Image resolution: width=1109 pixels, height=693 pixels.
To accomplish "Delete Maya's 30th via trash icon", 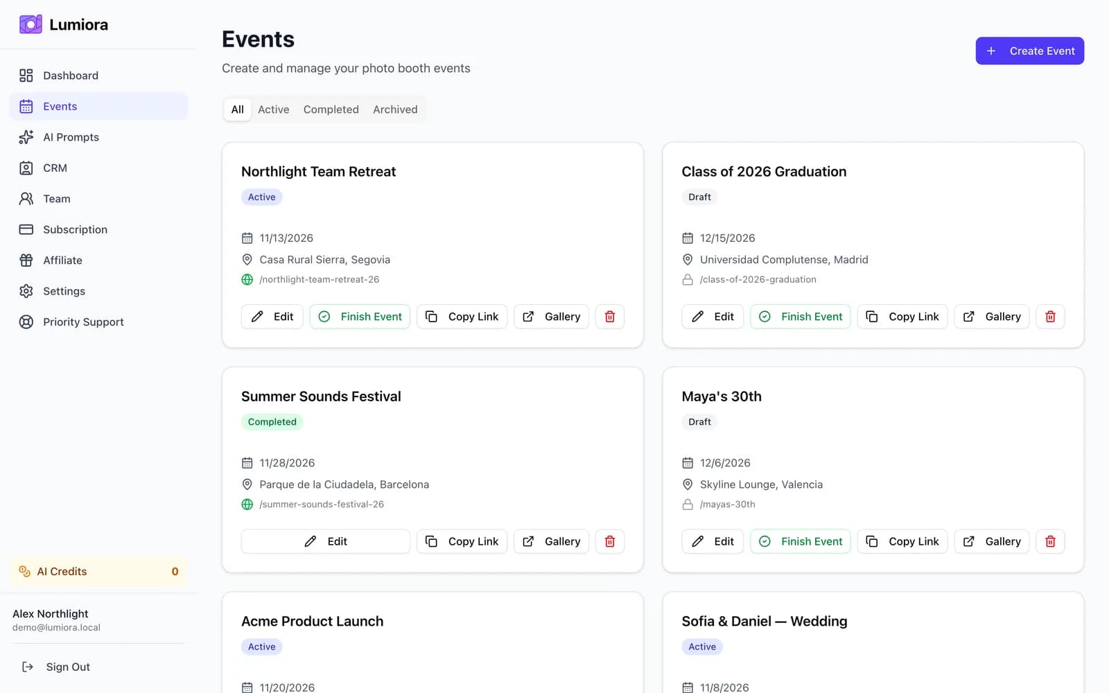I will 1051,541.
